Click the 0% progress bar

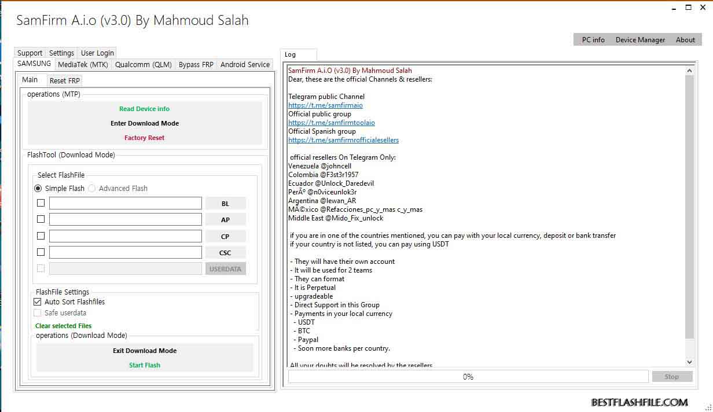(x=468, y=377)
